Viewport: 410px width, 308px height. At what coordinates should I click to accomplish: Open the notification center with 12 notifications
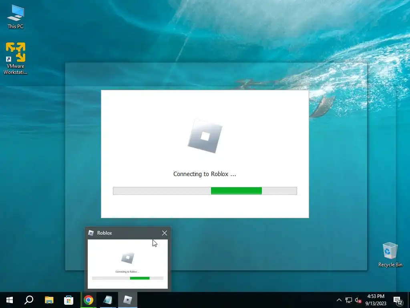(x=398, y=300)
